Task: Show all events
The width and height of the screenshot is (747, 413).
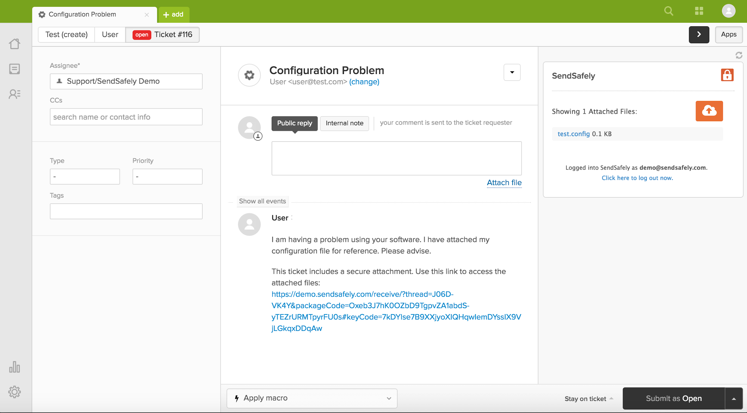Action: (x=262, y=201)
